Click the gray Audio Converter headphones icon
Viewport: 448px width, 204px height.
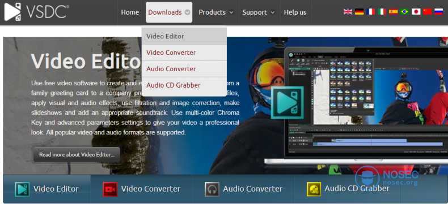(212, 189)
